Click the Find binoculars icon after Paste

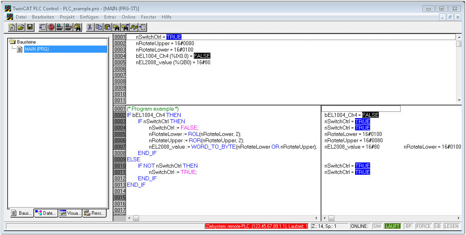click(116, 27)
